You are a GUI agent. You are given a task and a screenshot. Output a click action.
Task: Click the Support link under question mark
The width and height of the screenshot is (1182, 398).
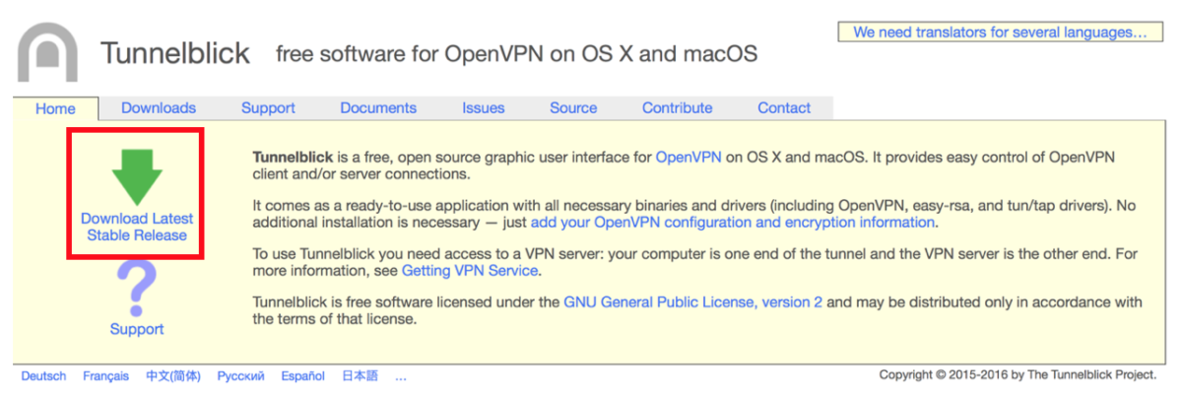click(x=137, y=329)
